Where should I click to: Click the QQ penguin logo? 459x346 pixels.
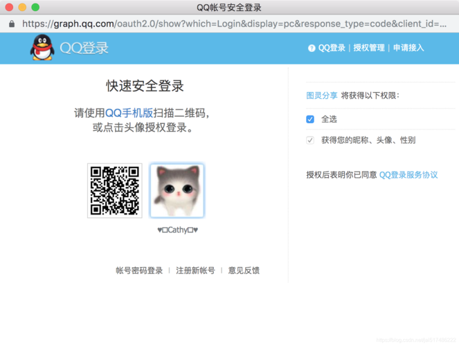(x=42, y=48)
